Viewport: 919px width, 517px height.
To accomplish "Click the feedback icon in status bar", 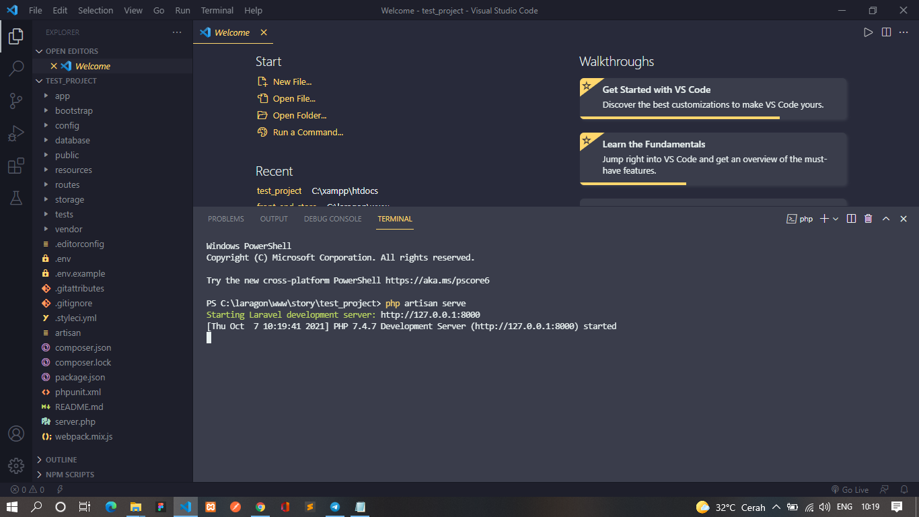I will 885,490.
